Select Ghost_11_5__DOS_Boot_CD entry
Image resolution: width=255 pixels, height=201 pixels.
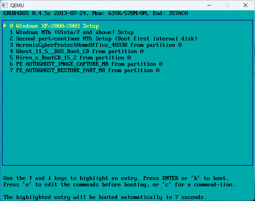(76, 51)
